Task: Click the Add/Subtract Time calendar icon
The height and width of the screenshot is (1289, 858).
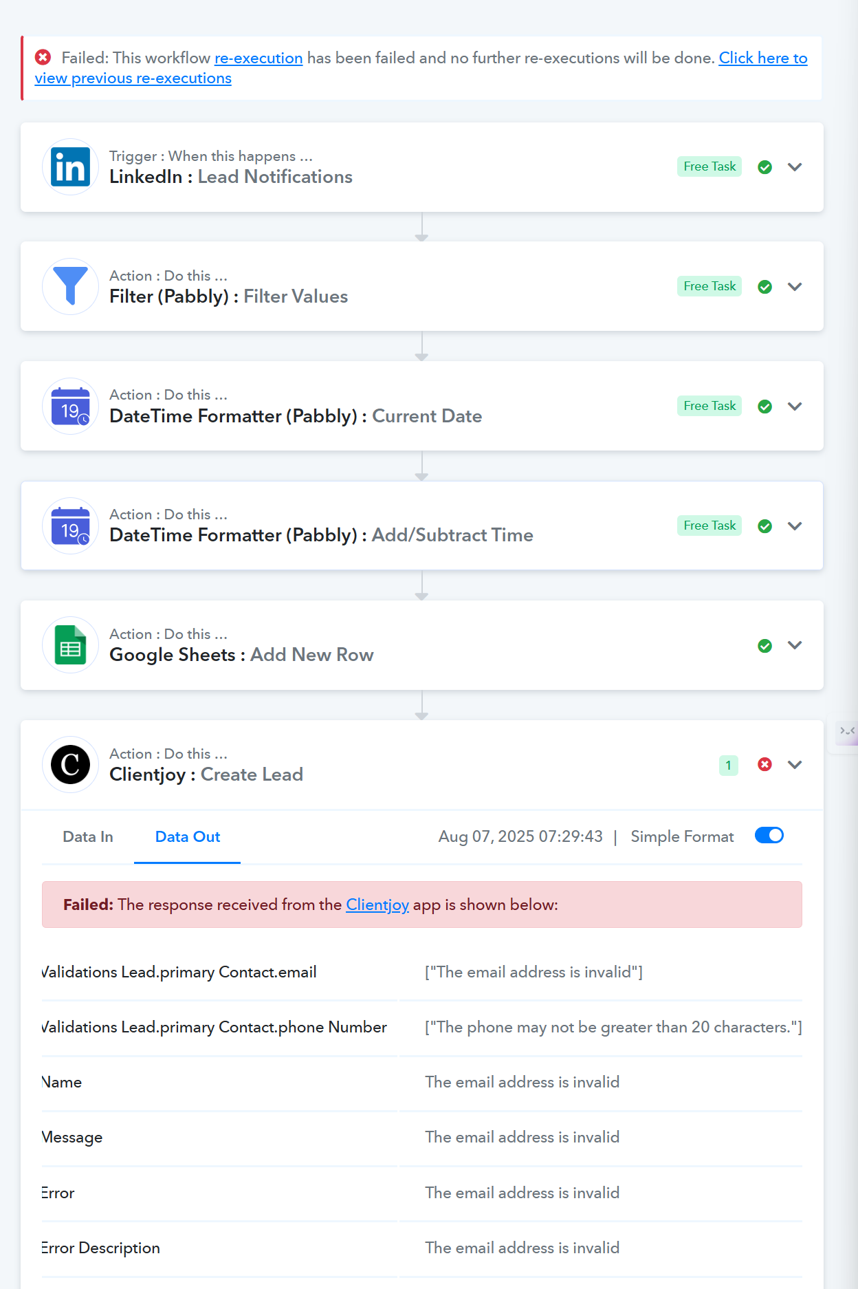Action: 70,526
